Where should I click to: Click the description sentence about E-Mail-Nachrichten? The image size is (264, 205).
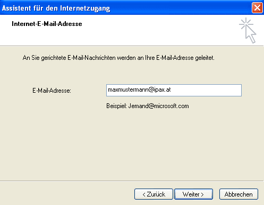point(118,58)
